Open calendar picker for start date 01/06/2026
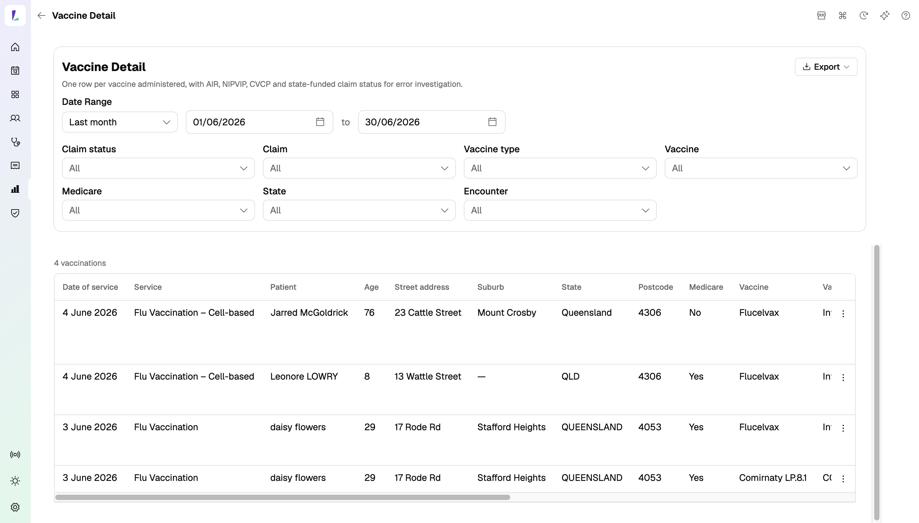Image resolution: width=919 pixels, height=523 pixels. (320, 122)
